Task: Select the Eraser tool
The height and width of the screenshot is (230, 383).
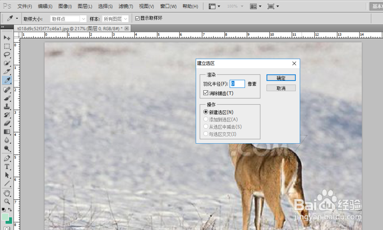Action: pos(7,123)
